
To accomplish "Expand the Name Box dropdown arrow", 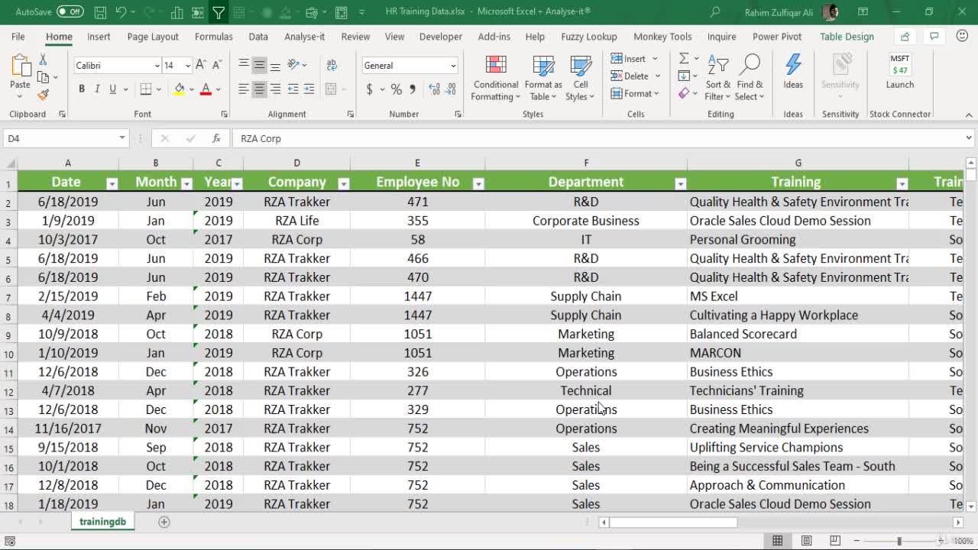I will pyautogui.click(x=121, y=138).
